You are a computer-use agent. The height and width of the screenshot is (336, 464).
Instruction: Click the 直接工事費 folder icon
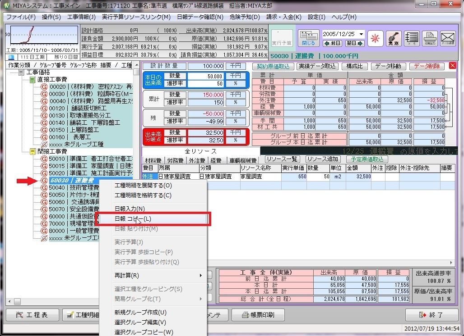click(x=32, y=80)
